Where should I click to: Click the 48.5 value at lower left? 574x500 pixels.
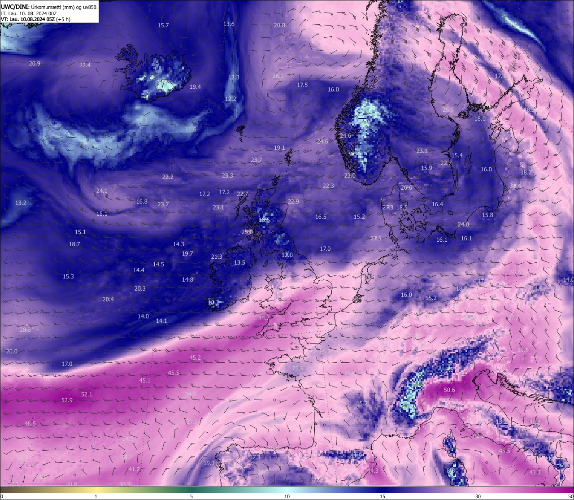(30, 424)
